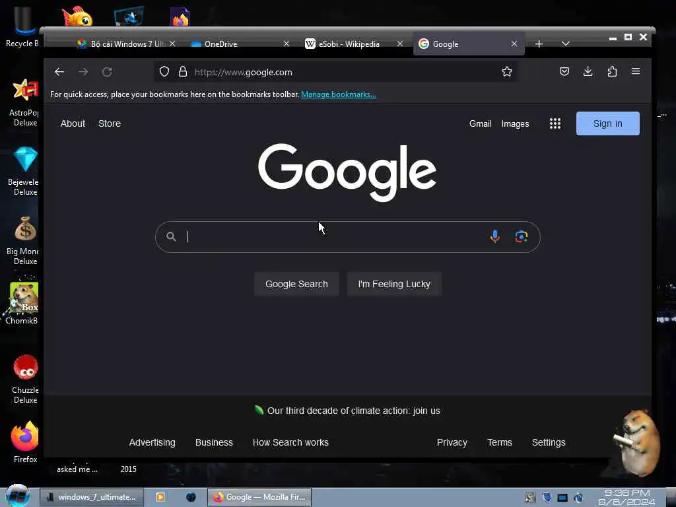This screenshot has height=507, width=676.
Task: Open the Advertising footer link
Action: pyautogui.click(x=152, y=443)
